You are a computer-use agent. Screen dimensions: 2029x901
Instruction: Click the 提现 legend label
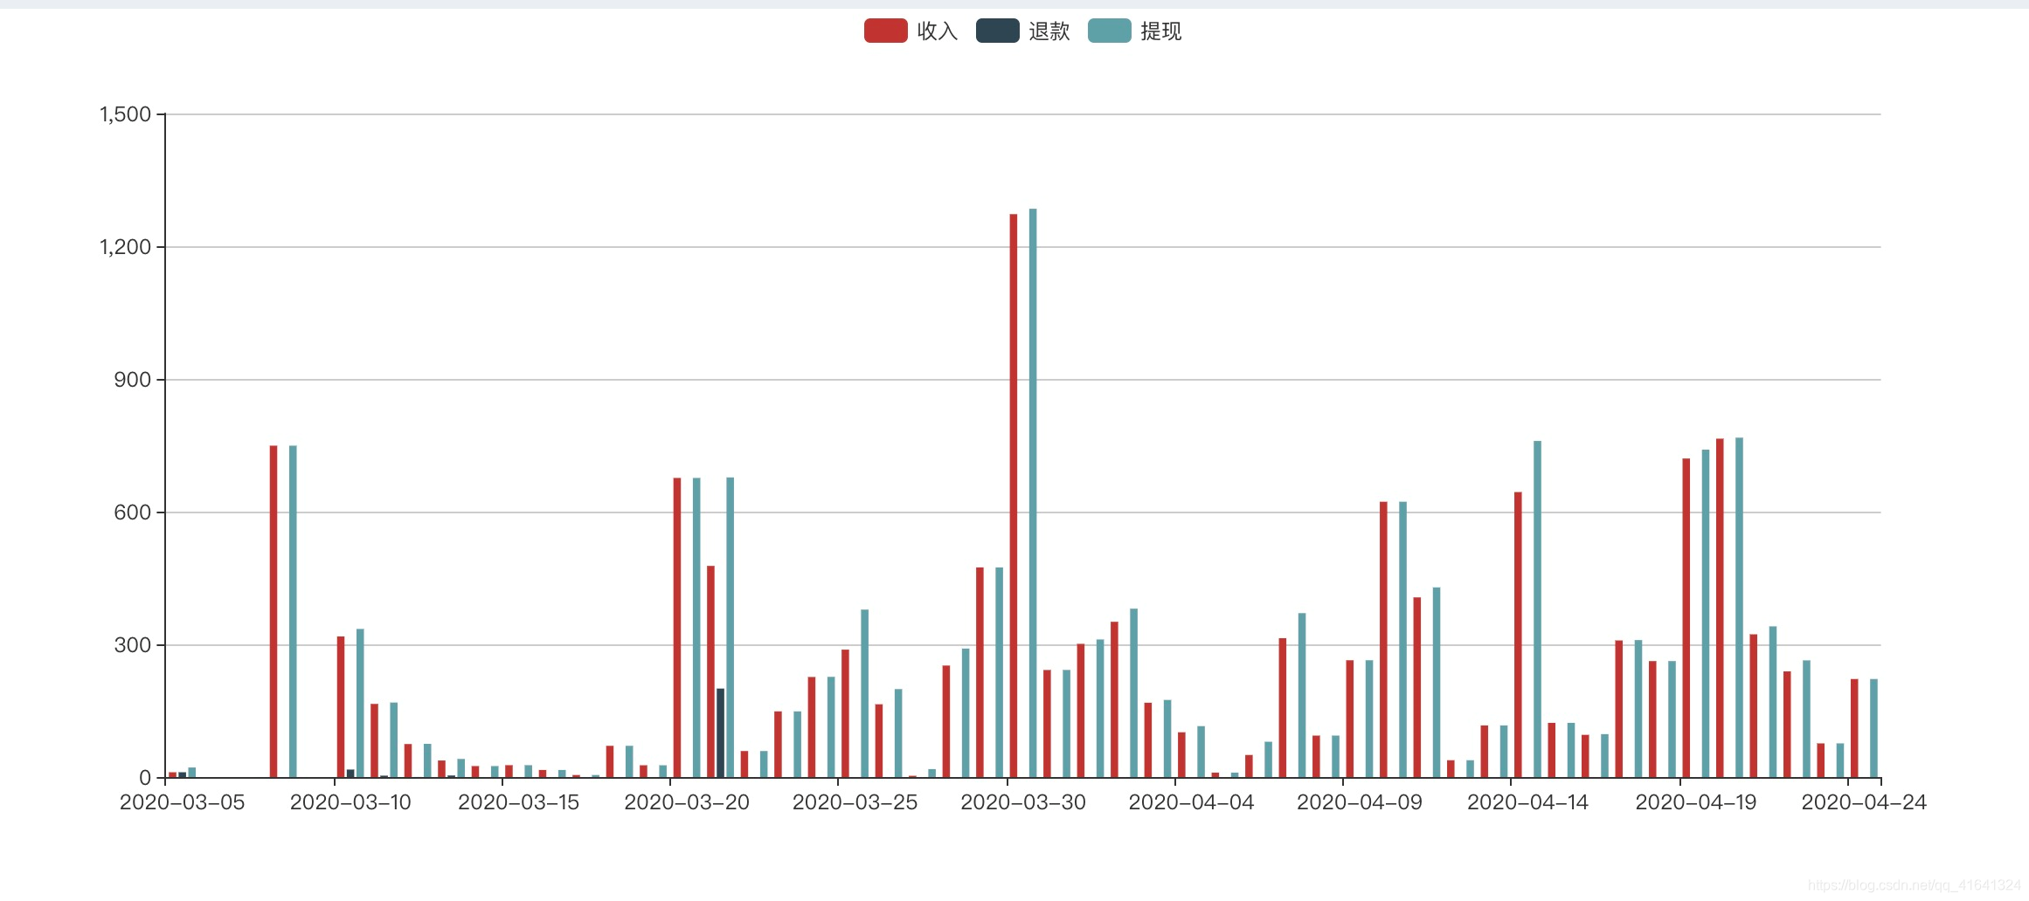[x=1161, y=31]
